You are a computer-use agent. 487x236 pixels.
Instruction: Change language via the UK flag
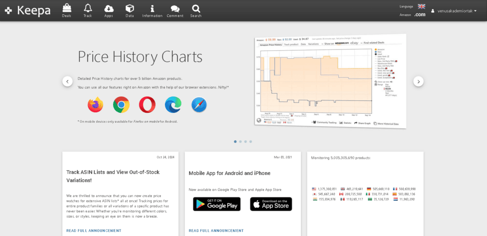pos(421,6)
